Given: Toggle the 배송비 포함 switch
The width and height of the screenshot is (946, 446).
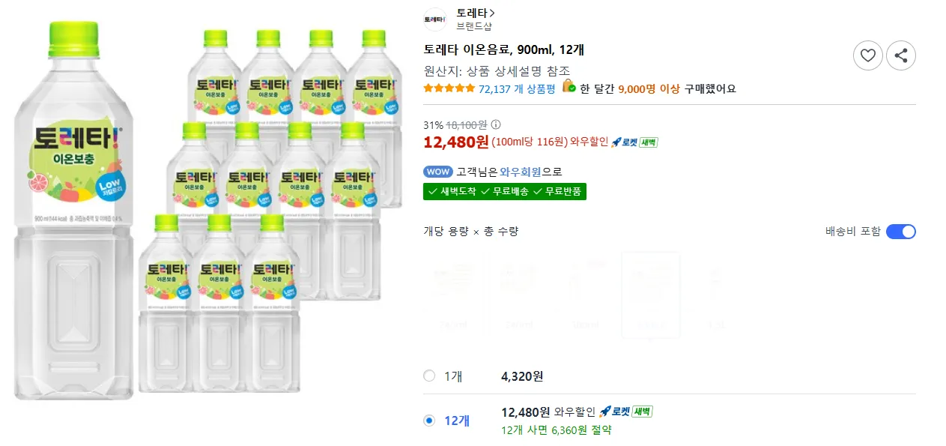Looking at the screenshot, I should (901, 232).
